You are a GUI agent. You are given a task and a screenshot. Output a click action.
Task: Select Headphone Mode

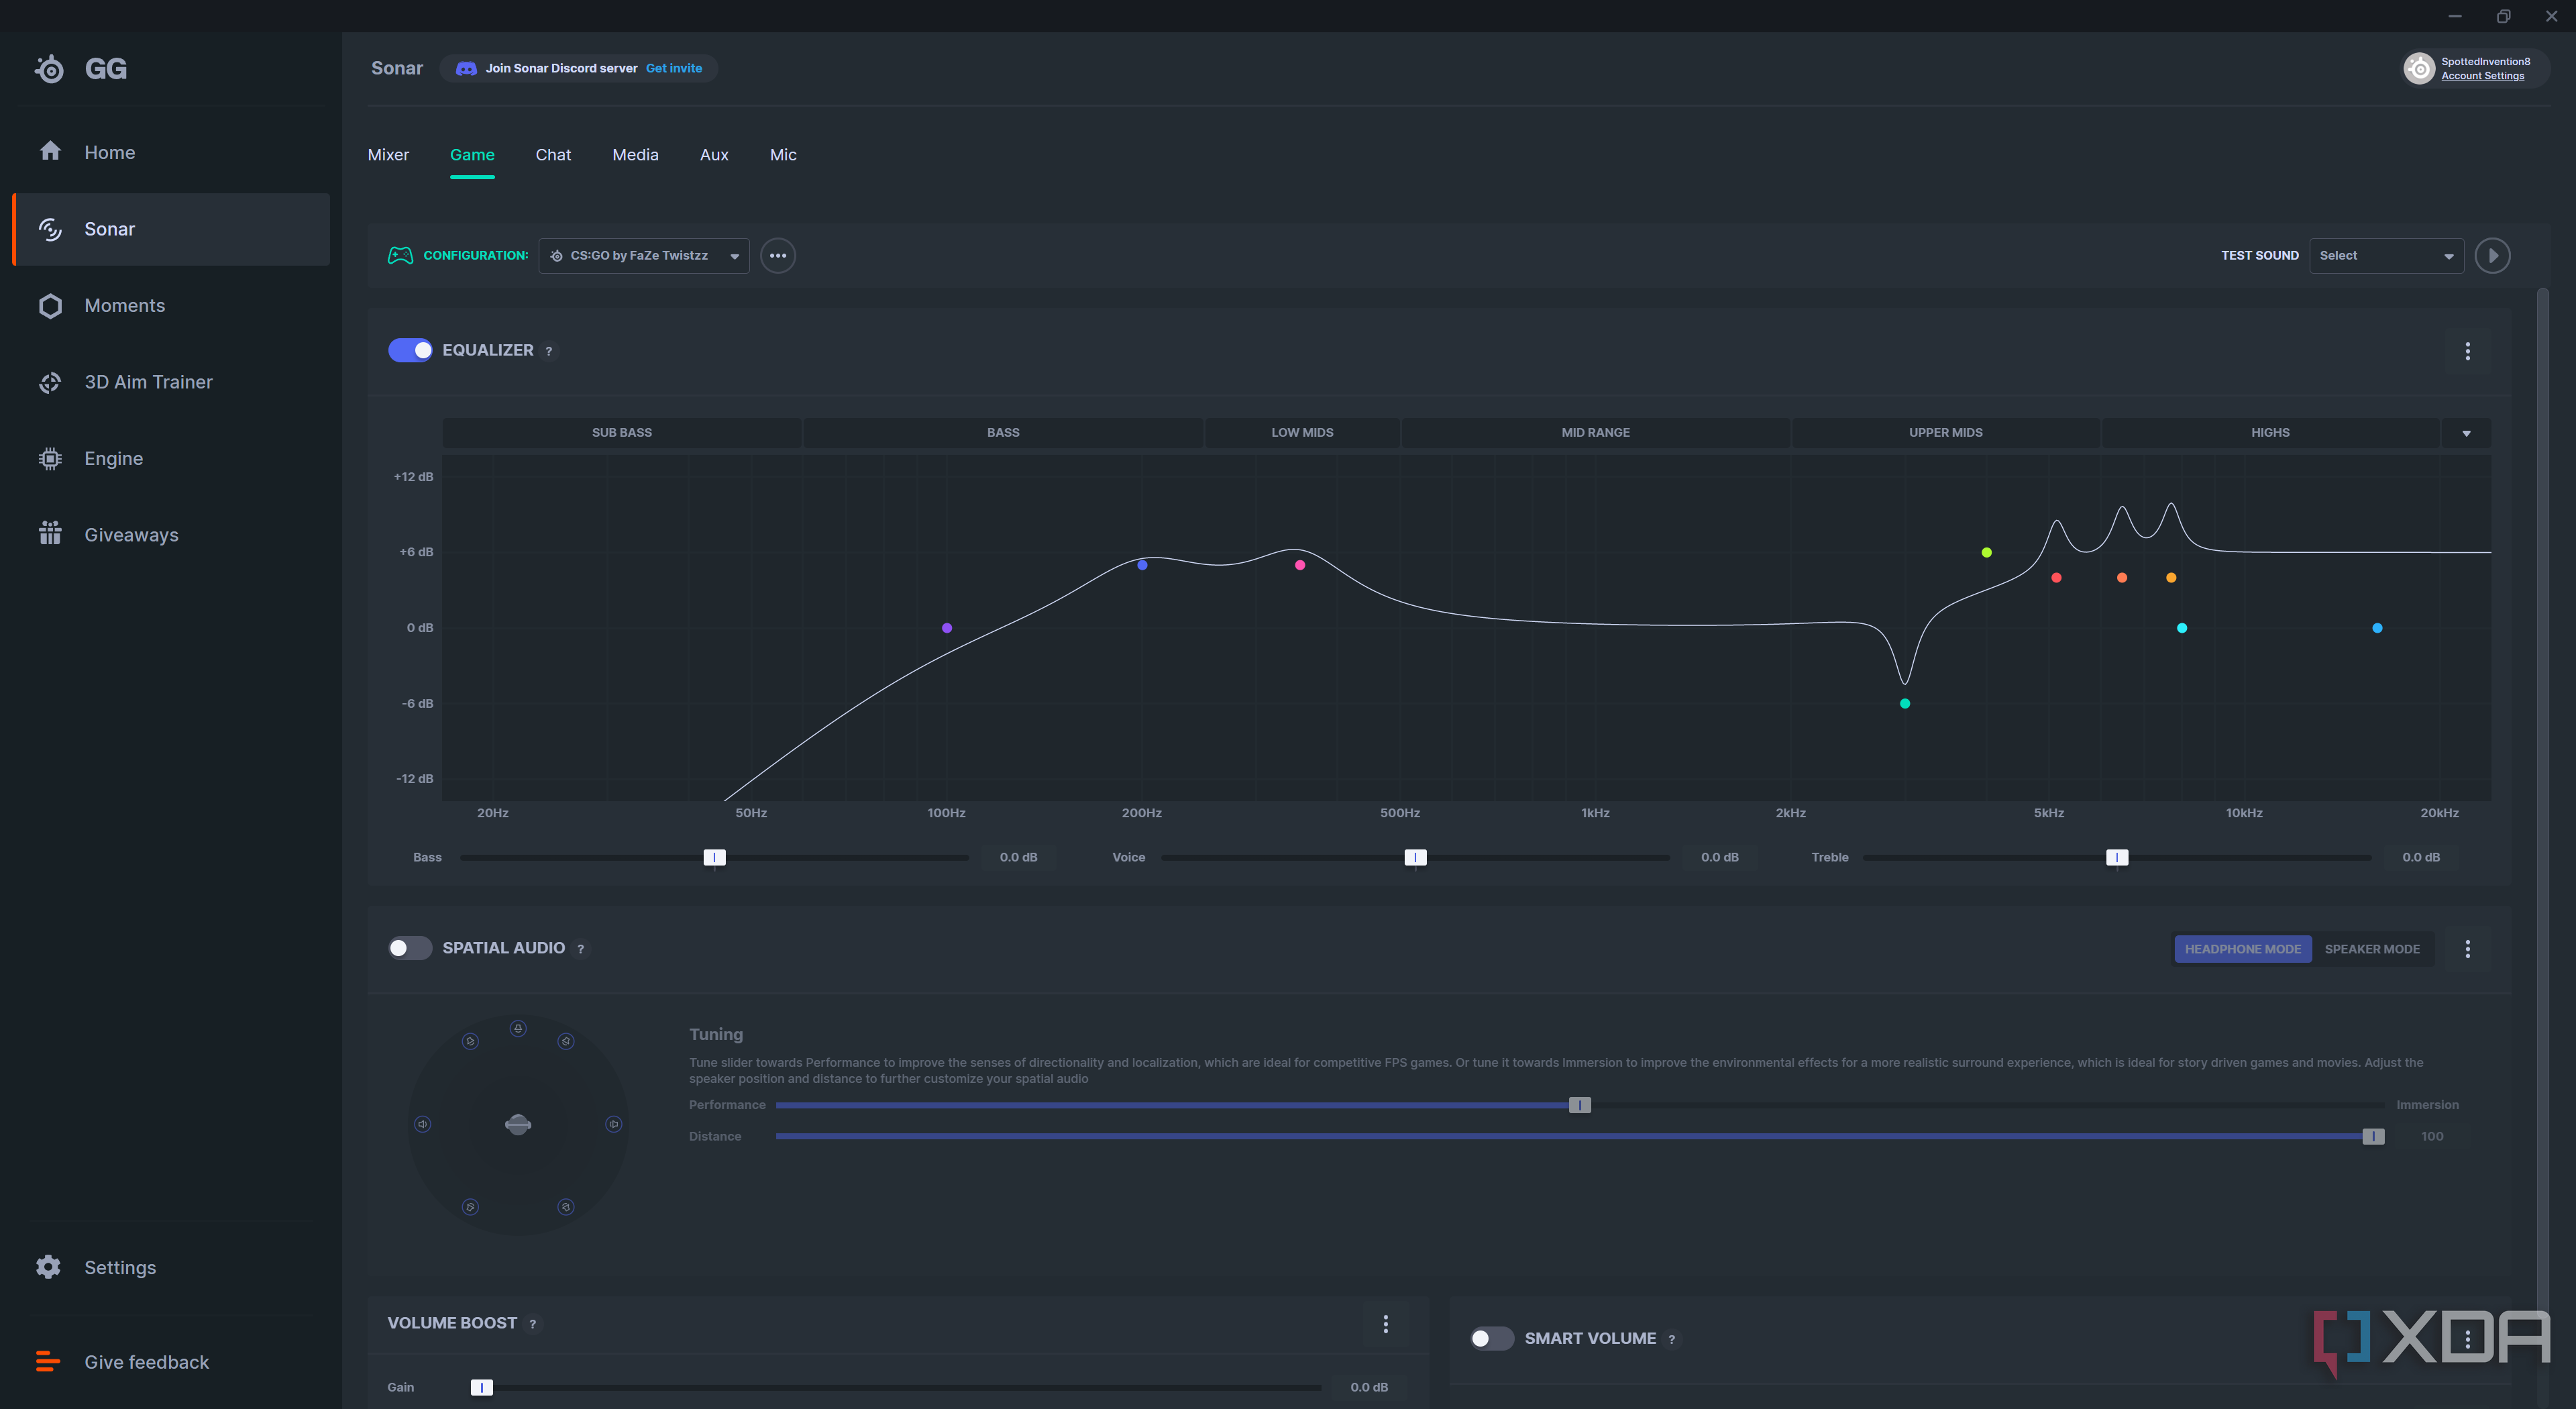pyautogui.click(x=2242, y=949)
